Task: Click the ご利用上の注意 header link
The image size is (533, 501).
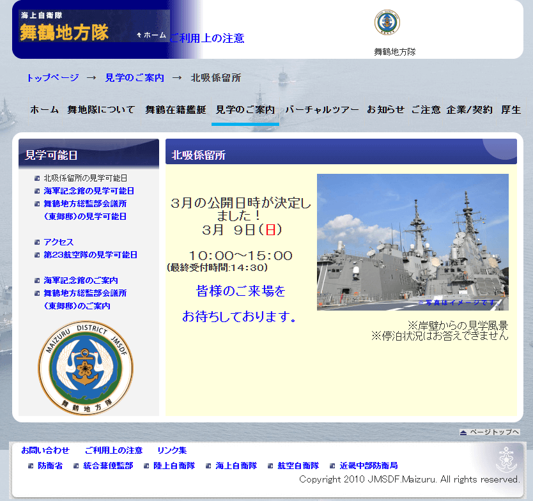Action: pos(206,38)
